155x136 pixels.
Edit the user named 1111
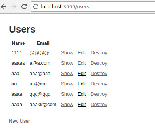82,53
